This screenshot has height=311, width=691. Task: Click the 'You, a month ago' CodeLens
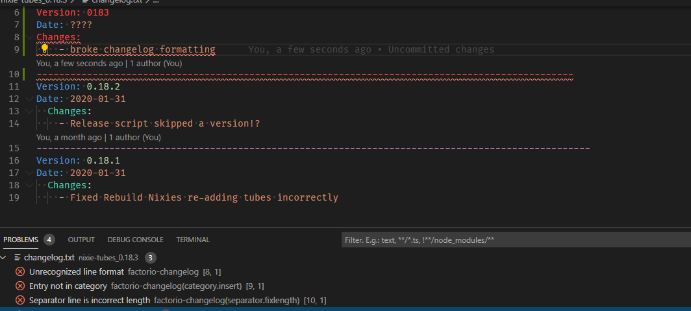click(69, 138)
